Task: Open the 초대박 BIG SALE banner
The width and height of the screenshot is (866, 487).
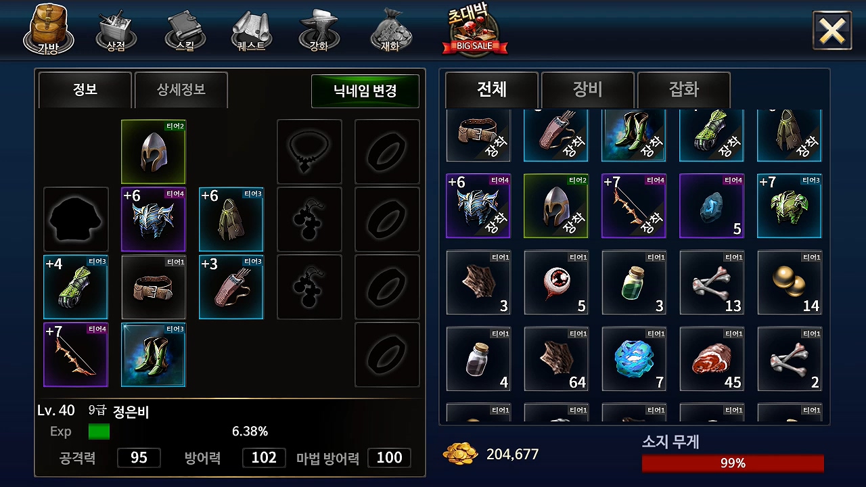Action: (476, 31)
